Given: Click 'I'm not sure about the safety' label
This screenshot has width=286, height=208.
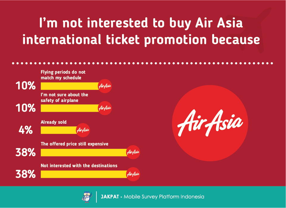Looking at the screenshot, I should point(64,97).
